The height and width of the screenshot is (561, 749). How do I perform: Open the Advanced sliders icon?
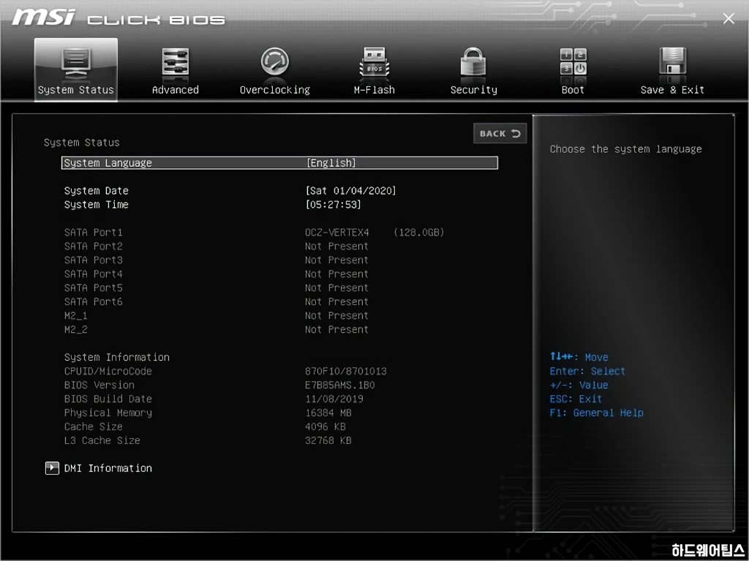pos(176,61)
